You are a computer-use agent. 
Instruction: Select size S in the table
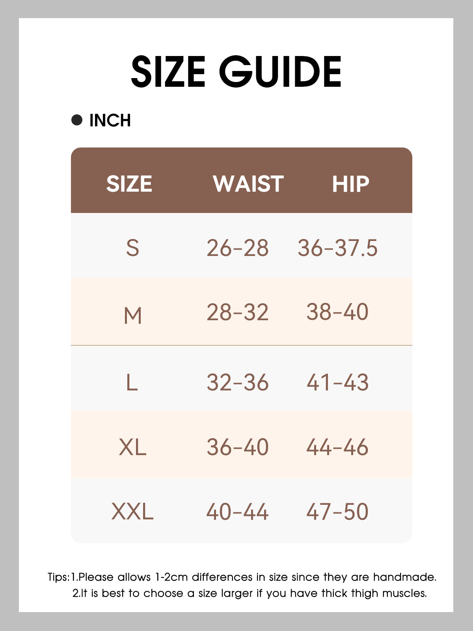pos(132,248)
